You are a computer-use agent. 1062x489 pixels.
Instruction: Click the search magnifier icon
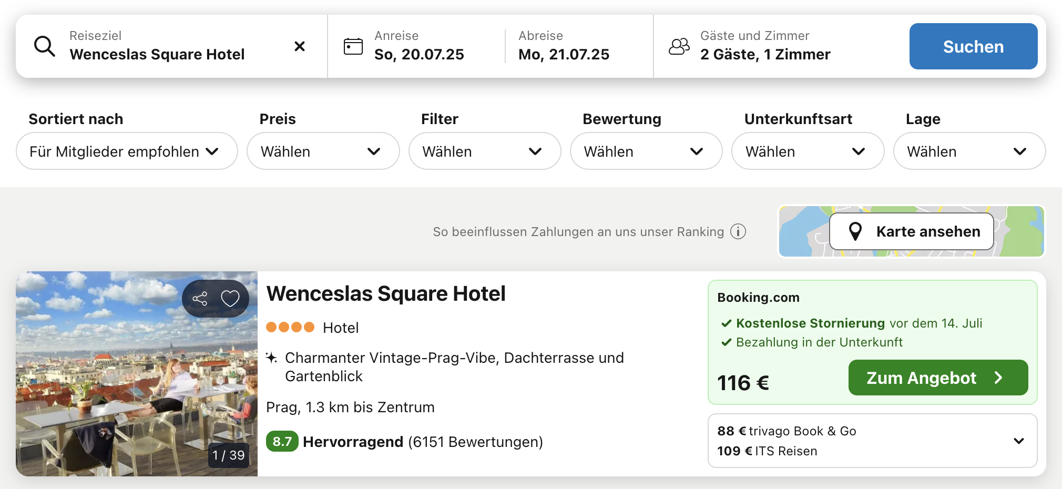[x=45, y=46]
